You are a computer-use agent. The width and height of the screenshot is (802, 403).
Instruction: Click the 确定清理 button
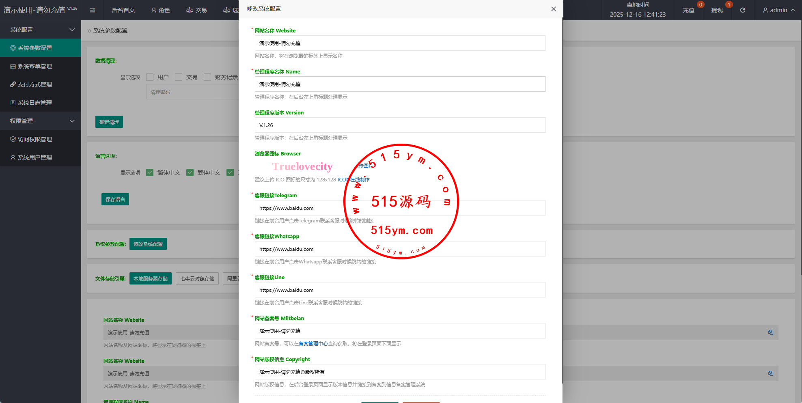click(x=109, y=122)
